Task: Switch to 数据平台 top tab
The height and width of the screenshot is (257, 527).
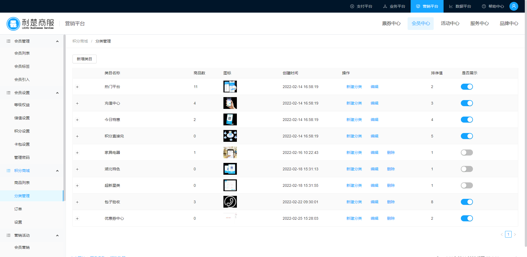Action: click(460, 6)
